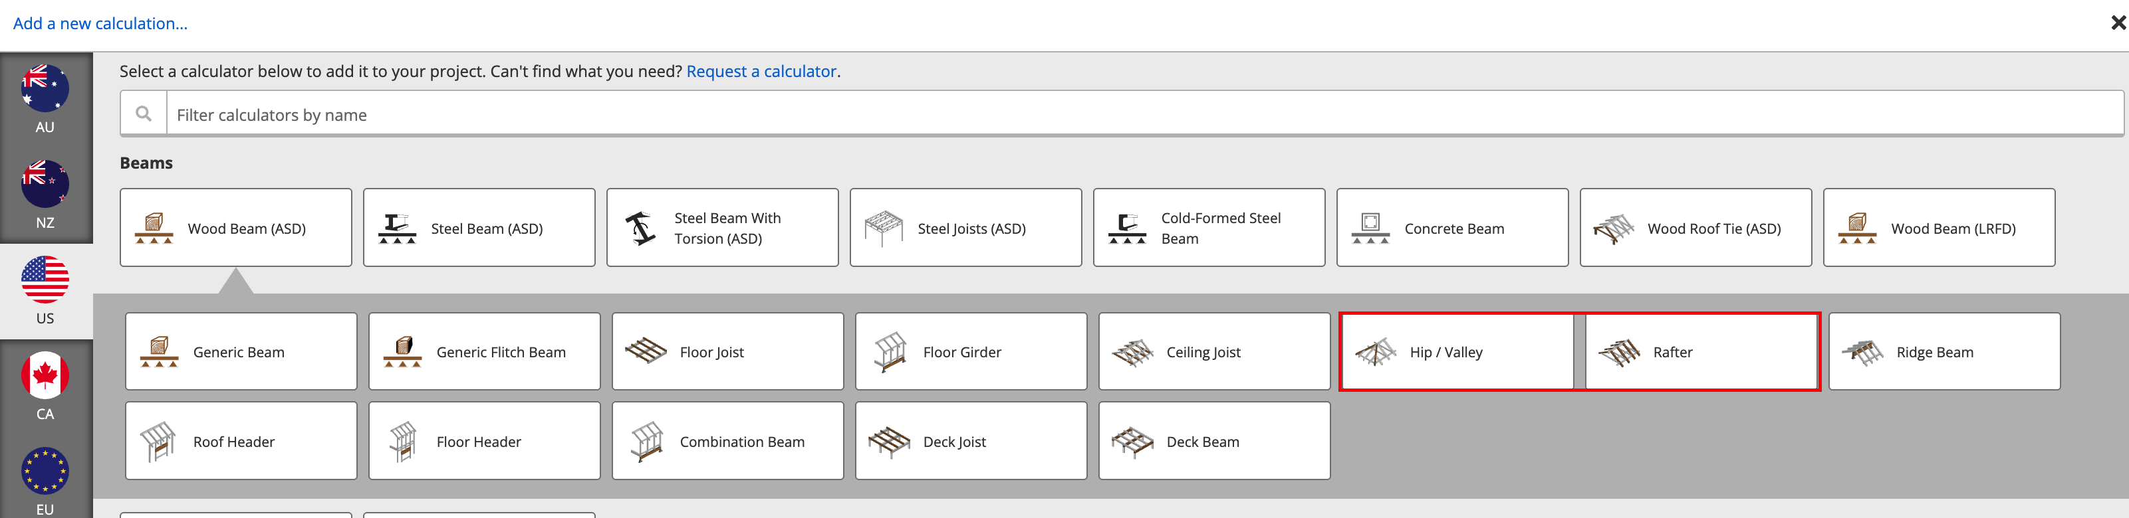Click the Steel Joists (ASD) icon
The width and height of the screenshot is (2129, 518).
(x=884, y=228)
